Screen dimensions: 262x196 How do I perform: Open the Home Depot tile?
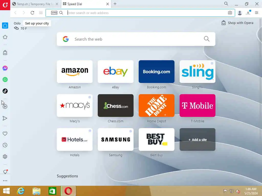click(157, 105)
